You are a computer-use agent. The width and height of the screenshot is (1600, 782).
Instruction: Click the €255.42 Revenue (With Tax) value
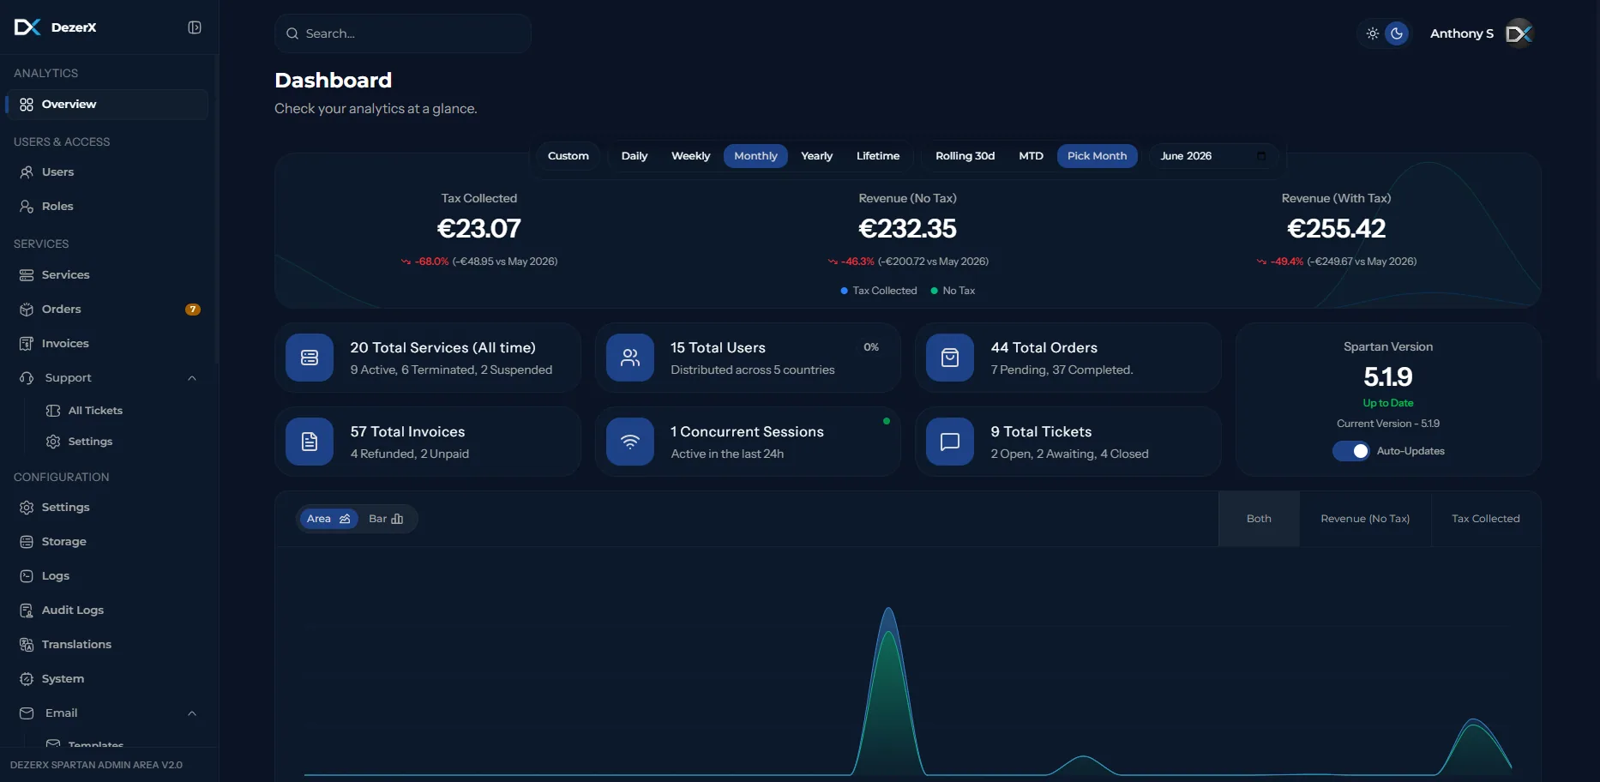[1336, 229]
